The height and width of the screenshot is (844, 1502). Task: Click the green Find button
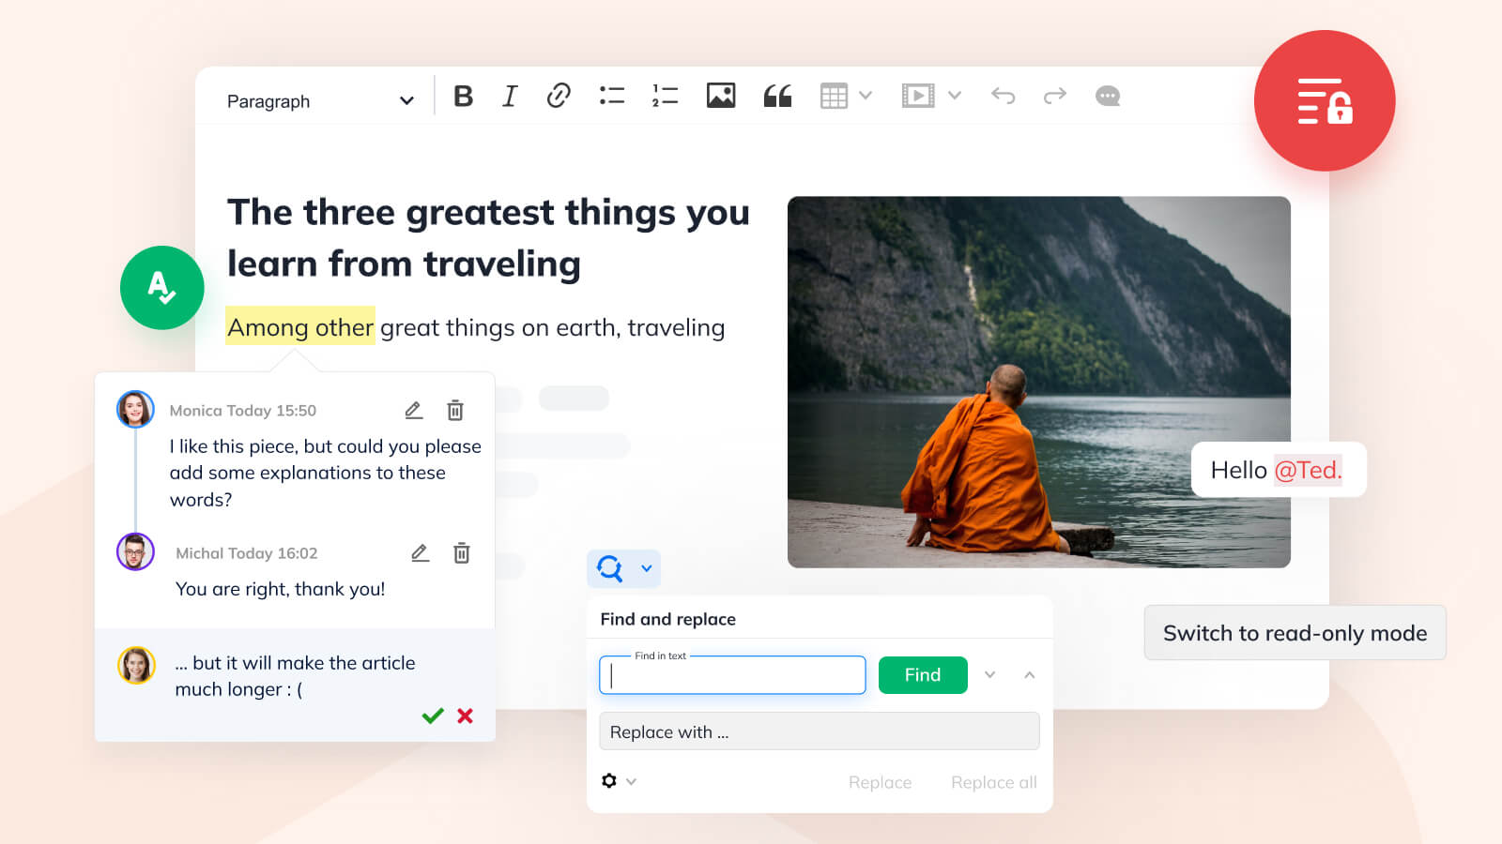[x=923, y=675]
